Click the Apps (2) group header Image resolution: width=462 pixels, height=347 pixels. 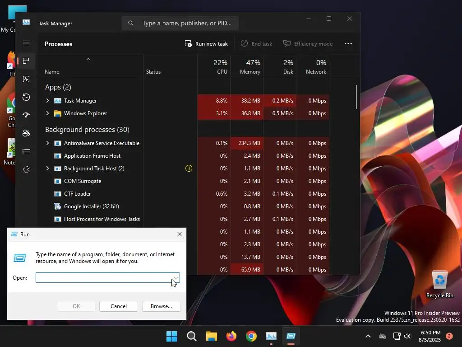pos(58,87)
